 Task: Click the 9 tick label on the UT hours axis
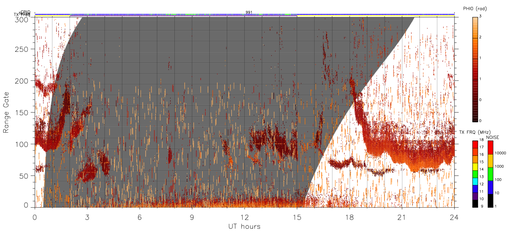(x=192, y=217)
